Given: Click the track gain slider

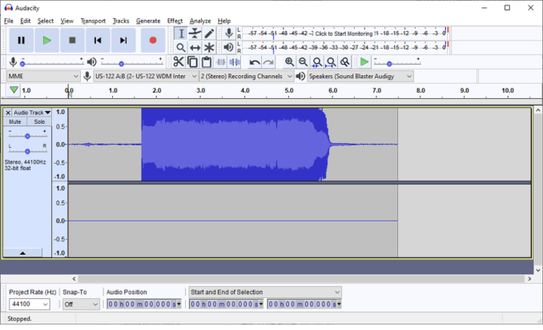Looking at the screenshot, I should (27, 135).
